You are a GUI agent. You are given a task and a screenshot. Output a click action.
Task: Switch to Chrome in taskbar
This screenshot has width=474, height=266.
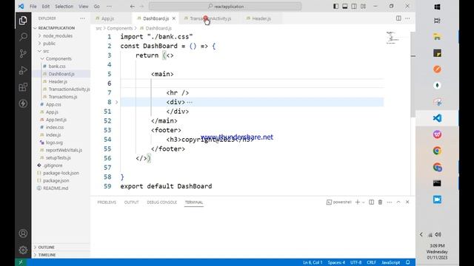pos(437,151)
